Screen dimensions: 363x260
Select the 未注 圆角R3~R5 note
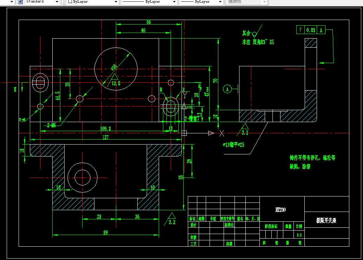click(258, 42)
